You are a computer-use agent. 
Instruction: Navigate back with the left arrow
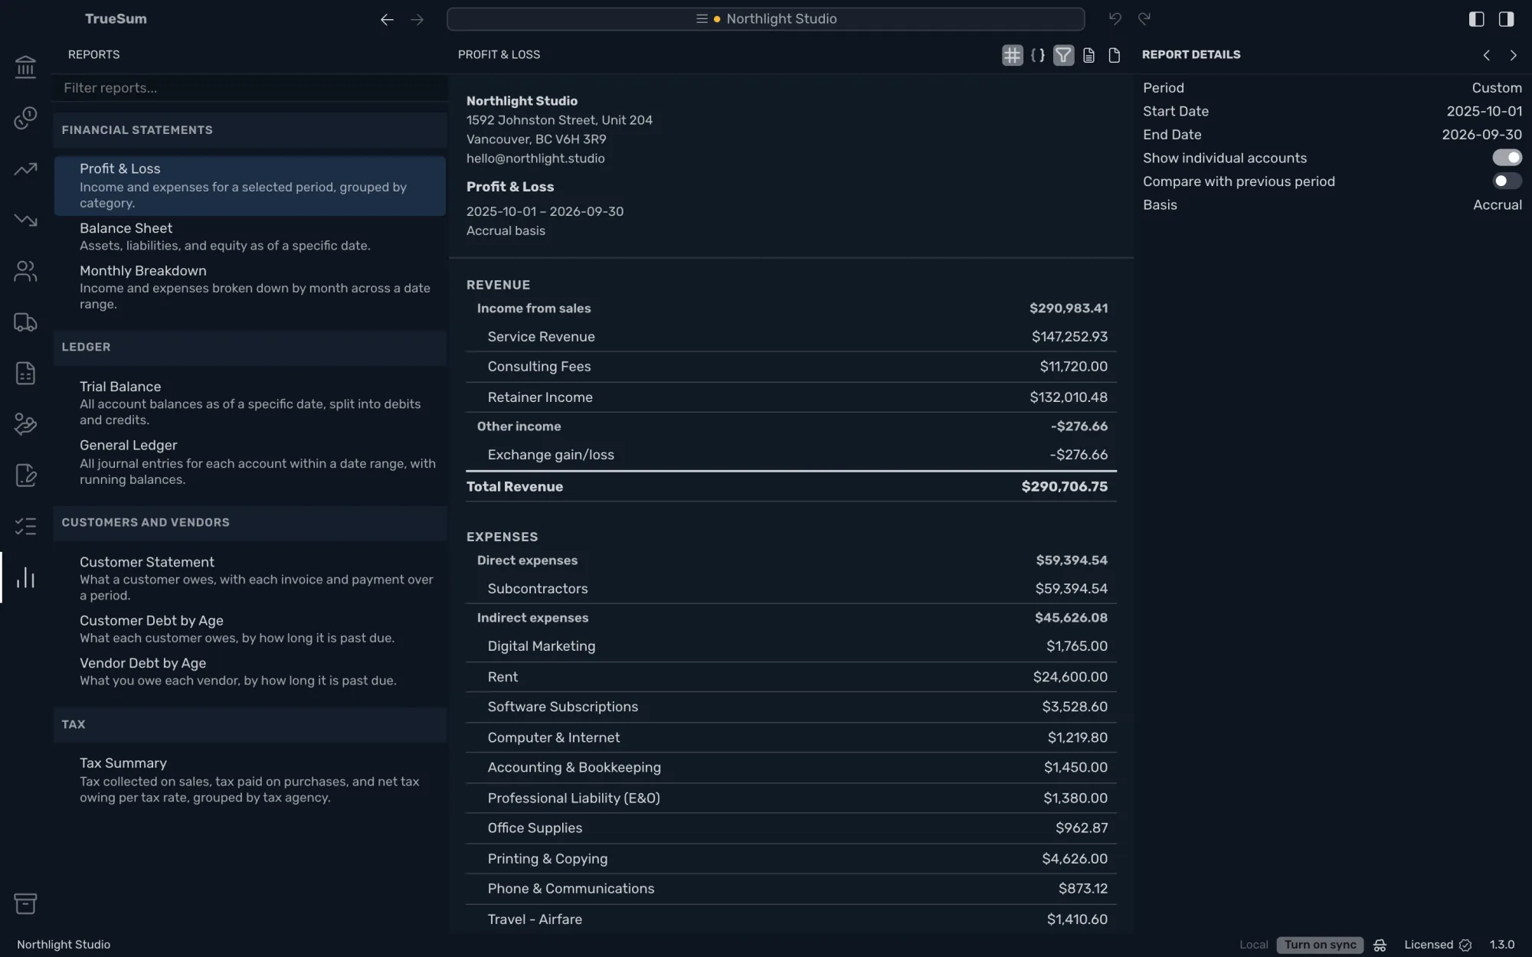coord(387,19)
